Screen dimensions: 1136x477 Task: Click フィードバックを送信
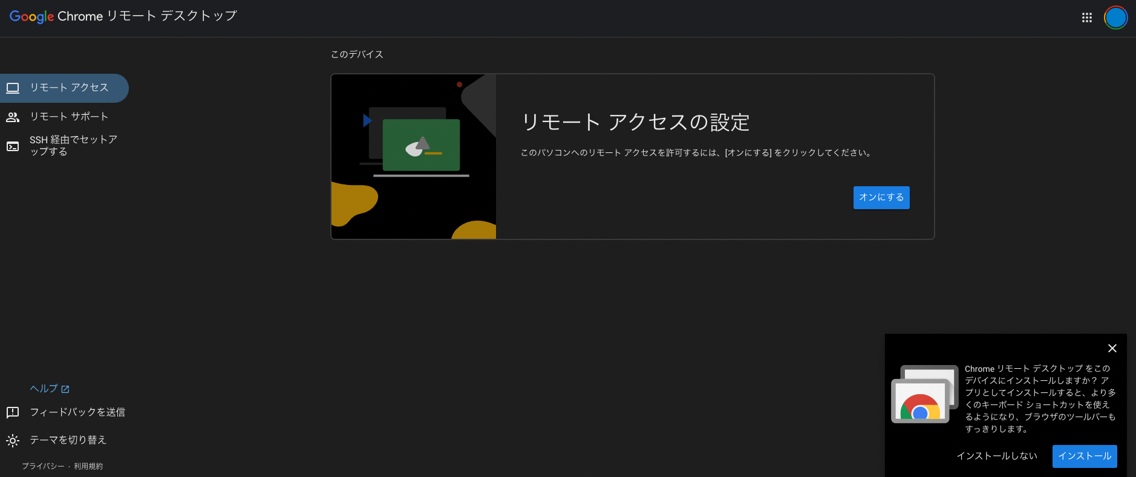77,412
